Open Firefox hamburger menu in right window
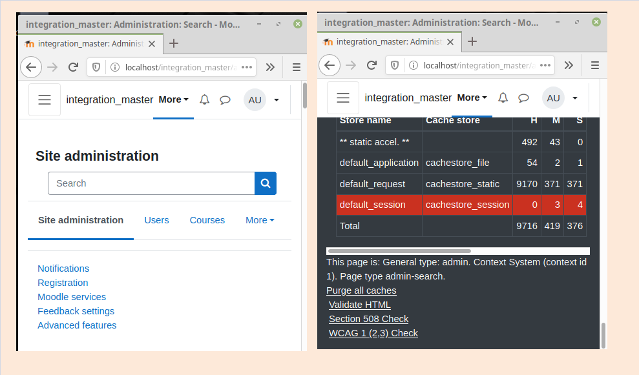This screenshot has height=375, width=639. point(595,65)
